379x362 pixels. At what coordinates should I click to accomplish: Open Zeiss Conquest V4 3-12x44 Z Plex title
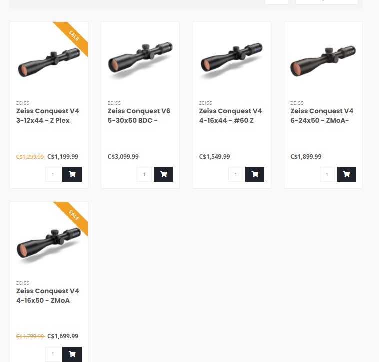tap(48, 116)
